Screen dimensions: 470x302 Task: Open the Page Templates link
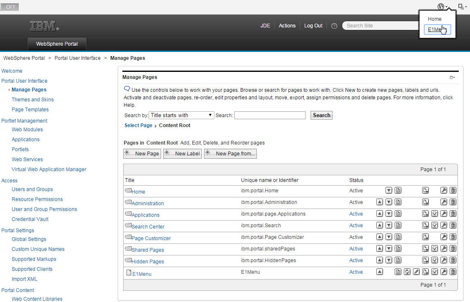(x=30, y=109)
